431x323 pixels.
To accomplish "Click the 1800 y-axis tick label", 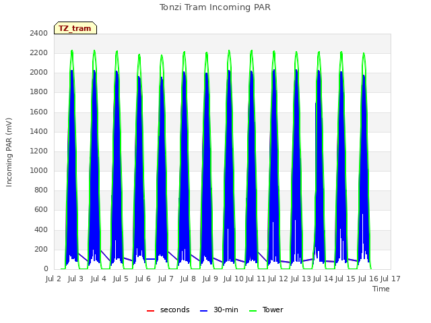I will (x=39, y=92).
